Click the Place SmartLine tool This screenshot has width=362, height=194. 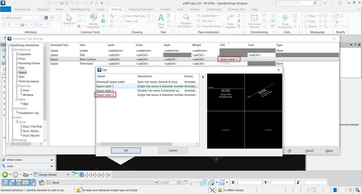point(132,16)
